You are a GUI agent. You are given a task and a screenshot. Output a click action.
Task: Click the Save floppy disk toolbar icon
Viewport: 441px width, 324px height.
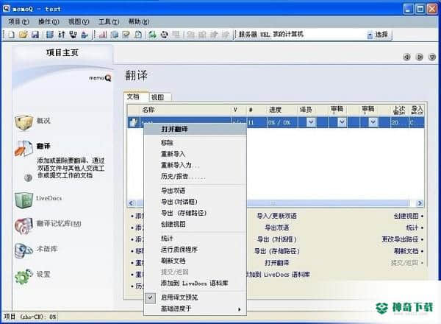coord(35,35)
